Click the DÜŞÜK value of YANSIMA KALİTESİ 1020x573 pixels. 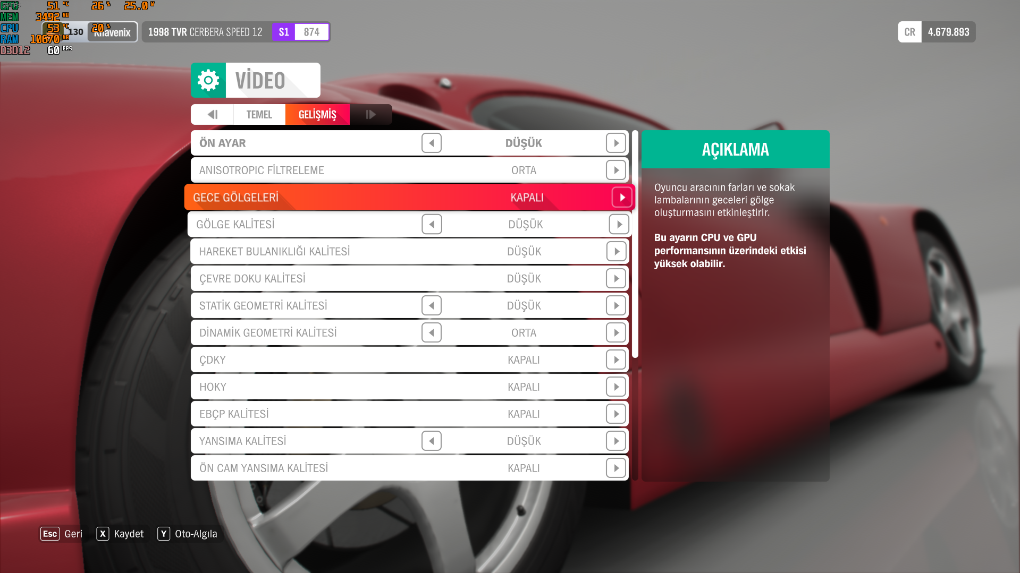(524, 441)
